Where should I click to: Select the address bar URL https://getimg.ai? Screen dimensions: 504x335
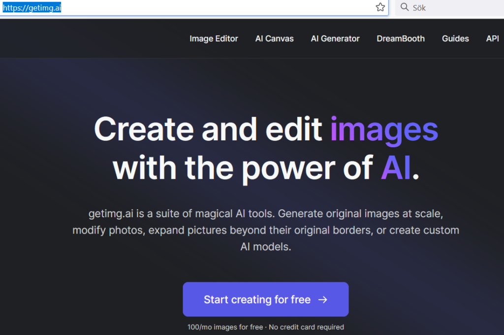click(x=32, y=8)
